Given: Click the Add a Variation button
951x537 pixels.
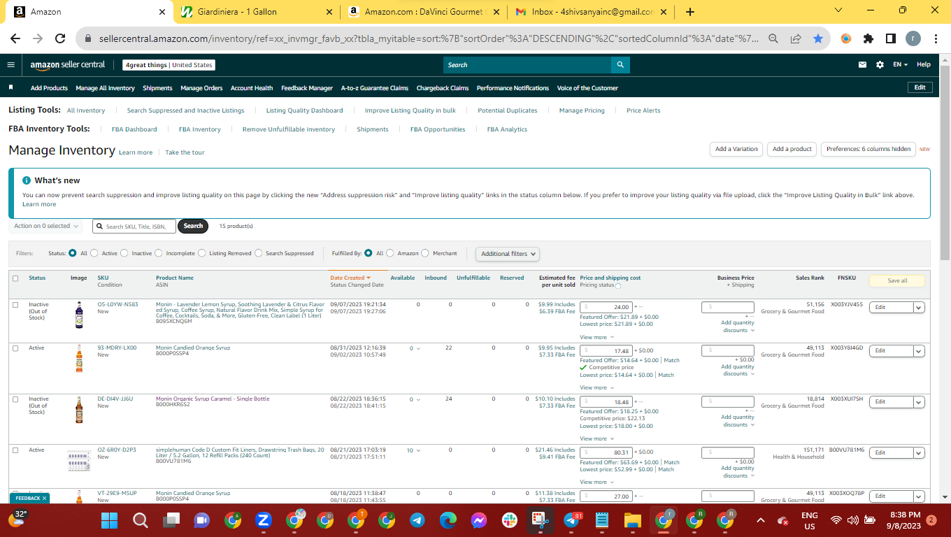Looking at the screenshot, I should [736, 149].
